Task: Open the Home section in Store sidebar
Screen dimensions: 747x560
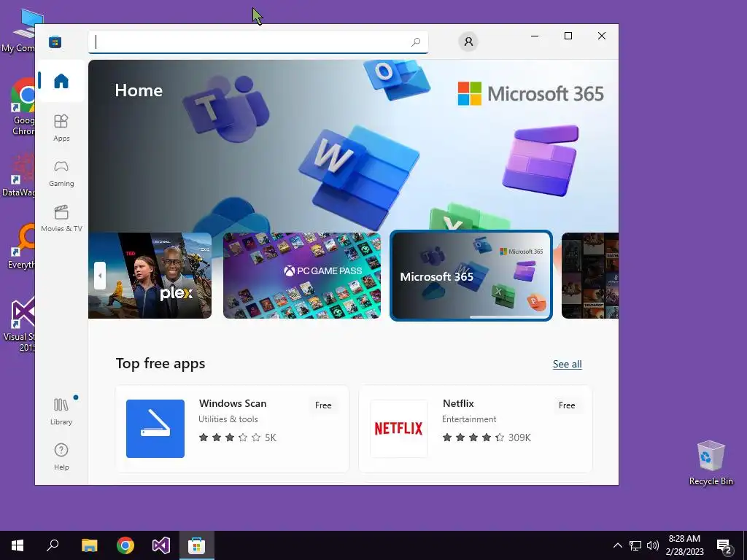Action: tap(61, 81)
